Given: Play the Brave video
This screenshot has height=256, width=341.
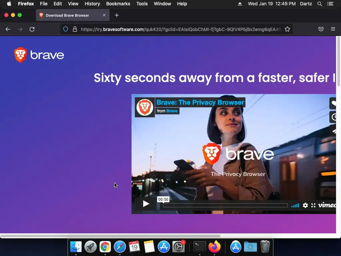Looking at the screenshot, I should click(146, 204).
